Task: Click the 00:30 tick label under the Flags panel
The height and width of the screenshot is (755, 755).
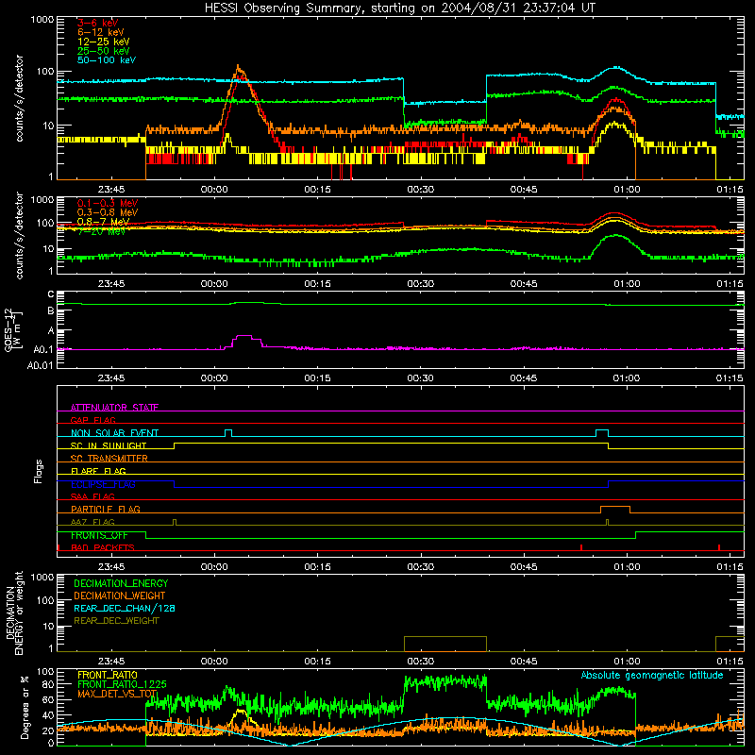Action: click(x=420, y=567)
